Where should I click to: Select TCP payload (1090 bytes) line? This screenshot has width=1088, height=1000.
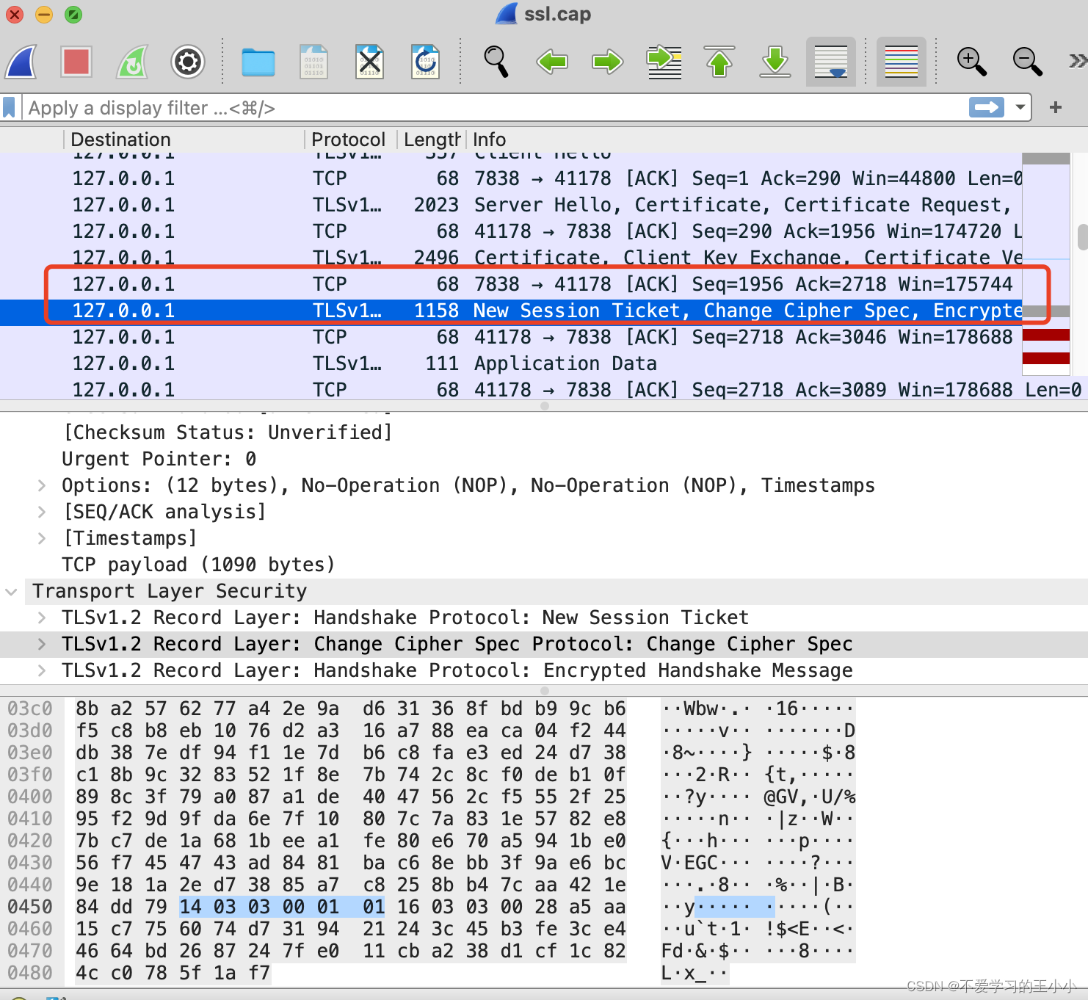click(198, 565)
